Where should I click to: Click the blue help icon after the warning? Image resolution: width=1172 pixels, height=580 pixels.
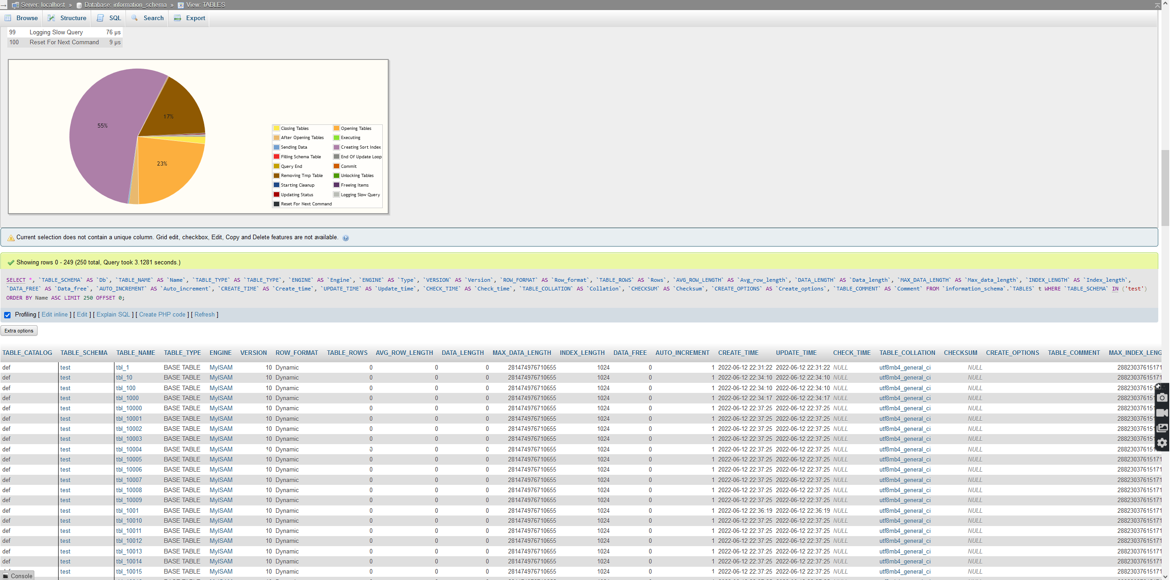click(x=346, y=238)
